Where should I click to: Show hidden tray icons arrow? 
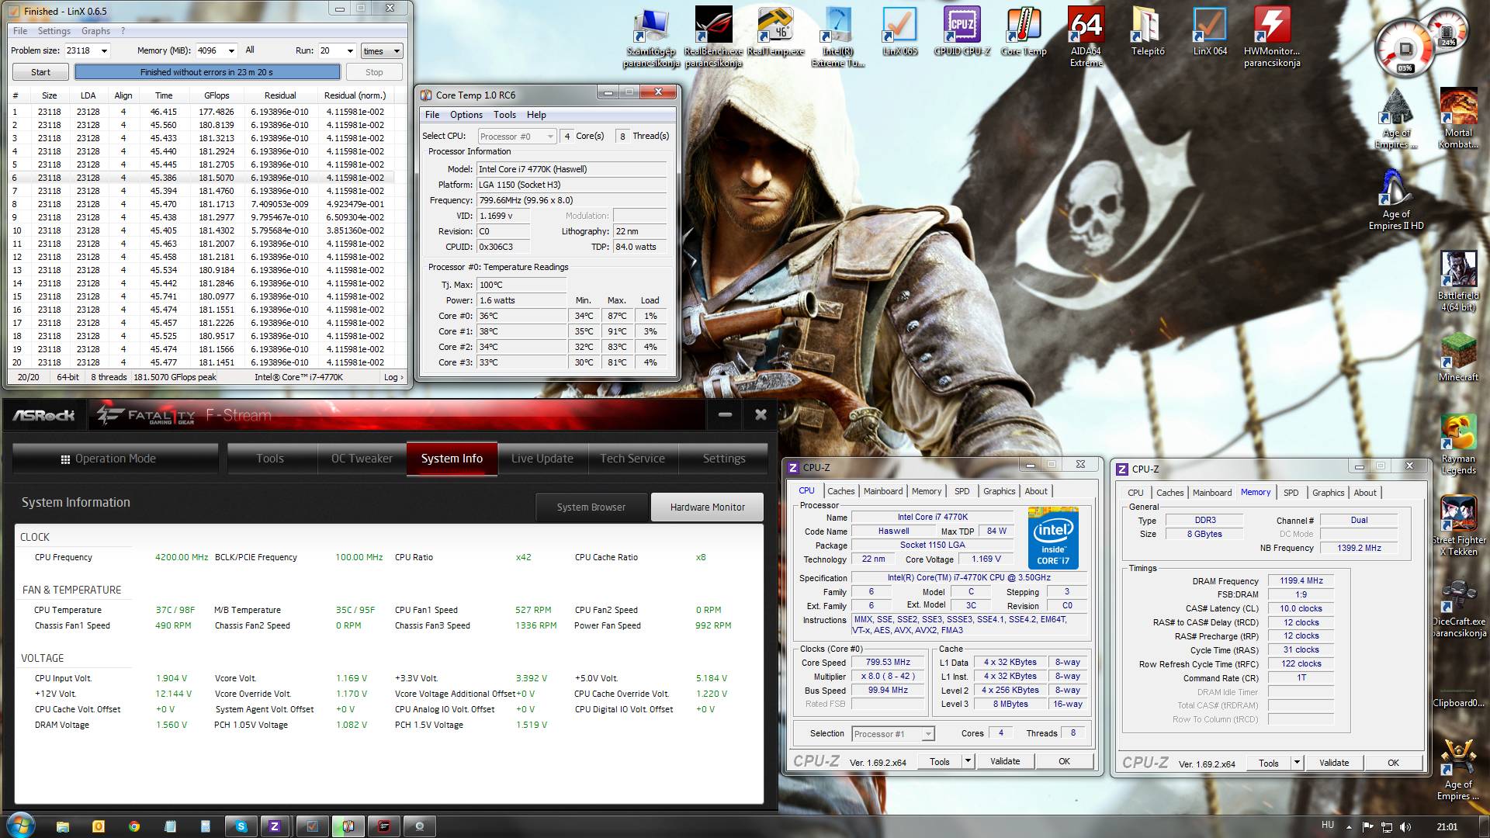coord(1349,827)
